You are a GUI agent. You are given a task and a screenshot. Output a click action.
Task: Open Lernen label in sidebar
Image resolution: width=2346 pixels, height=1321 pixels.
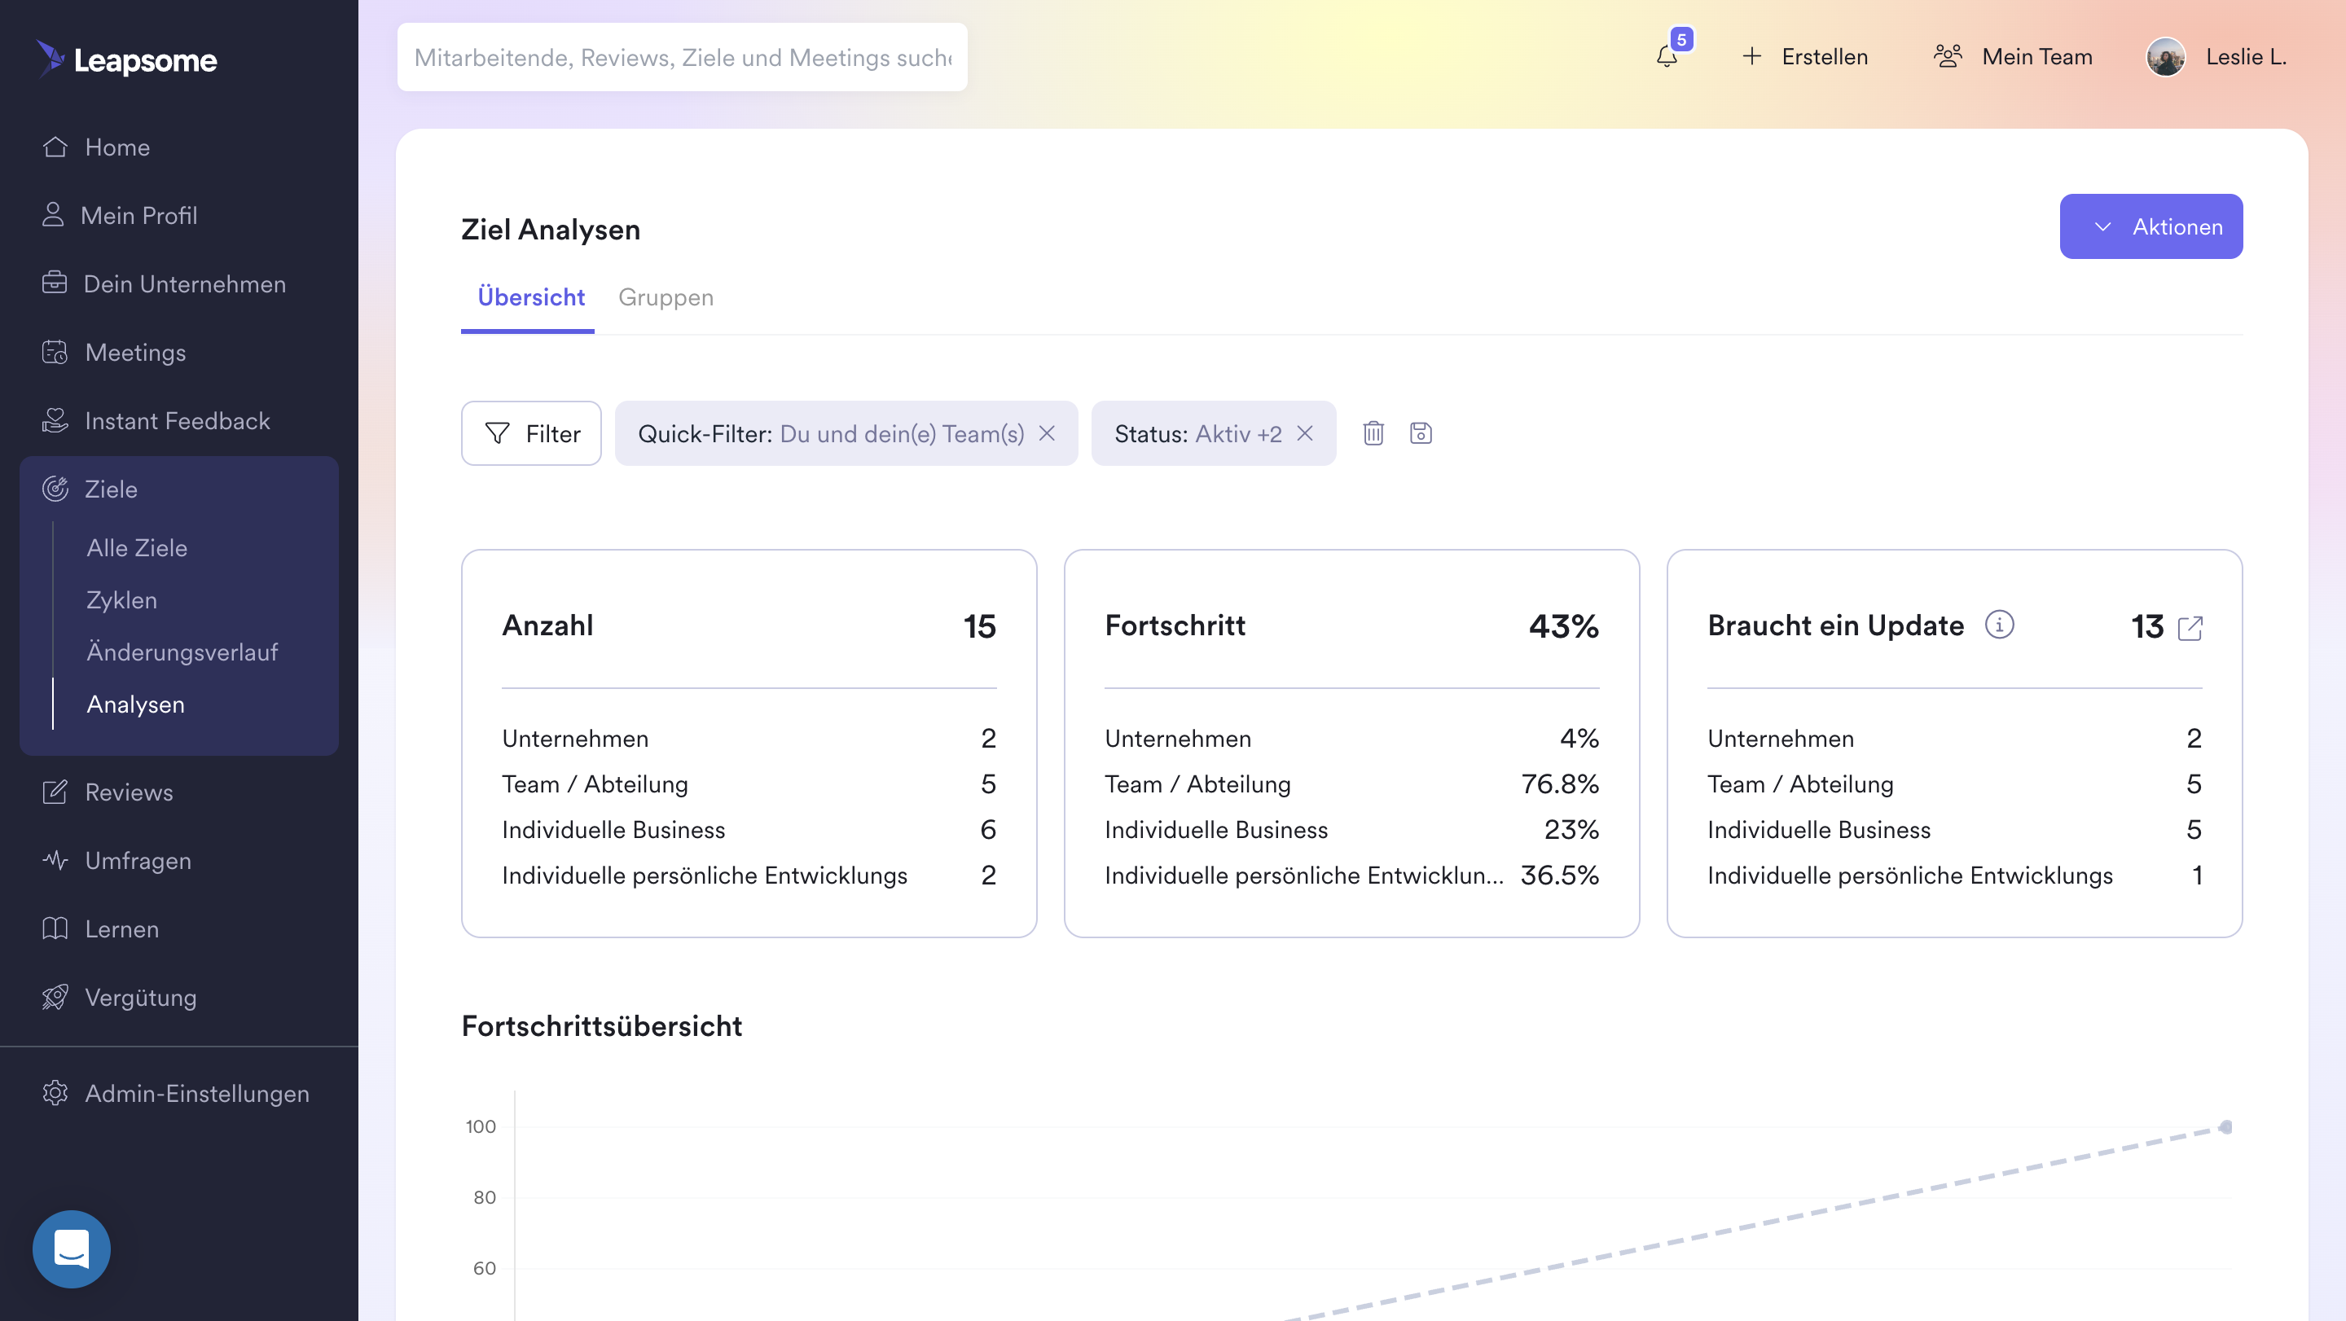(121, 928)
